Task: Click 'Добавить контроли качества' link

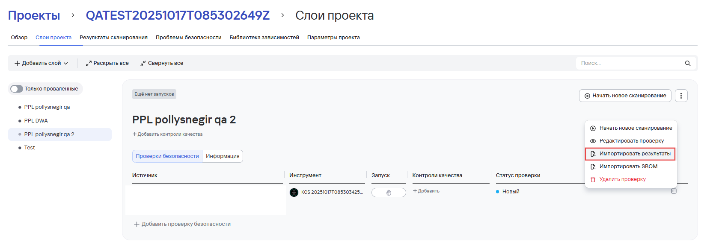Action: coord(167,134)
